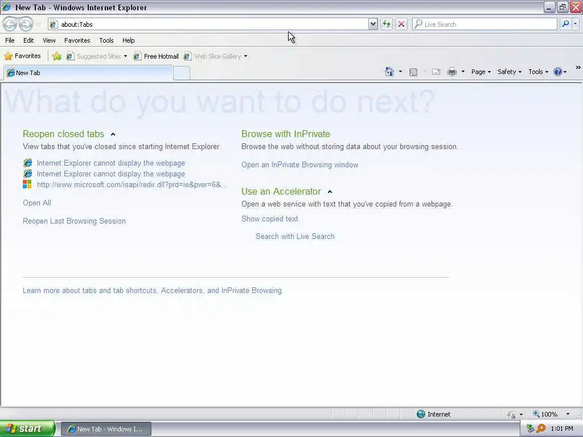
Task: Click the Internet zone status indicator
Action: click(434, 414)
